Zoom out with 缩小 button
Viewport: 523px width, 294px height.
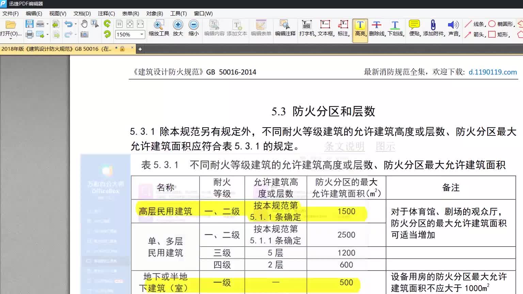click(x=194, y=28)
